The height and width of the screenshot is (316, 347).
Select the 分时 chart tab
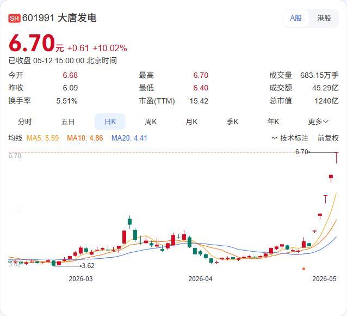[x=25, y=121]
